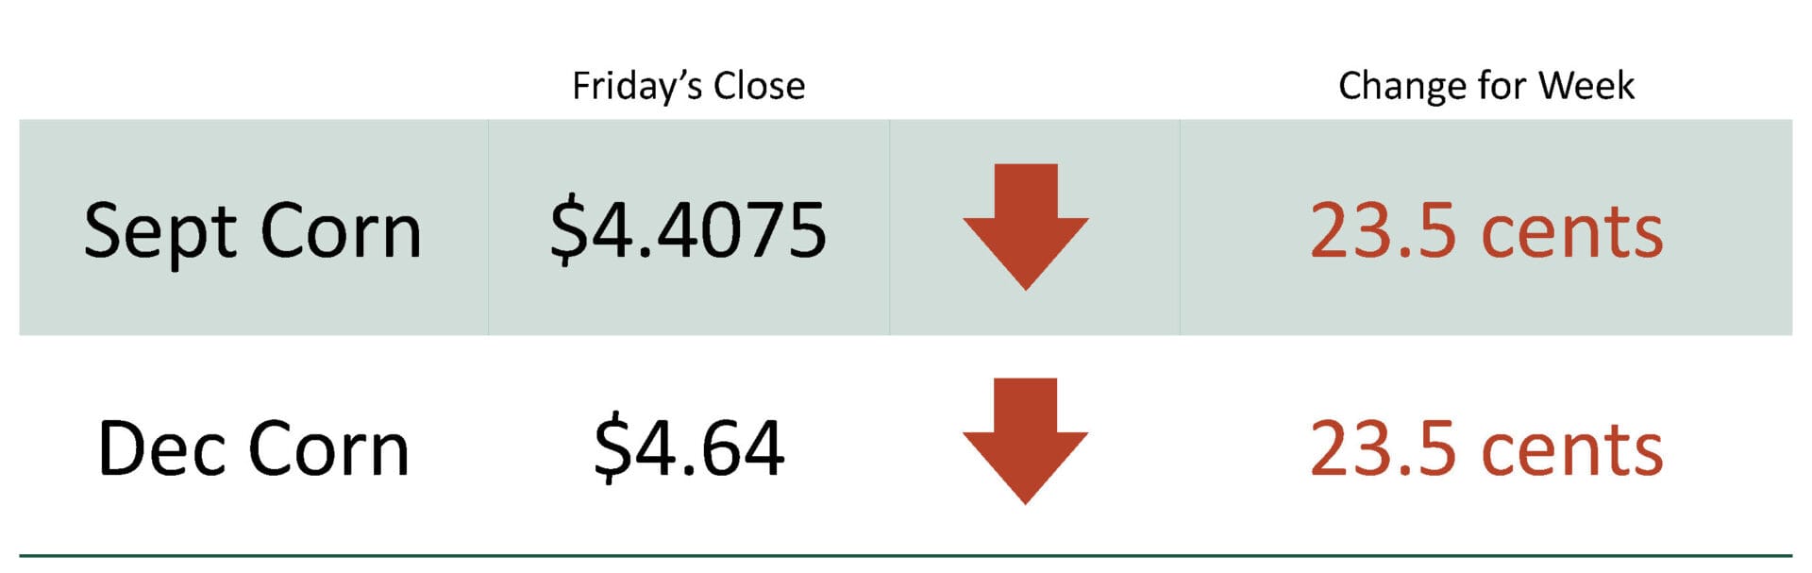Click the red down arrow in Sept Corn row
Screen dimensions: 1812x573
tap(1026, 227)
